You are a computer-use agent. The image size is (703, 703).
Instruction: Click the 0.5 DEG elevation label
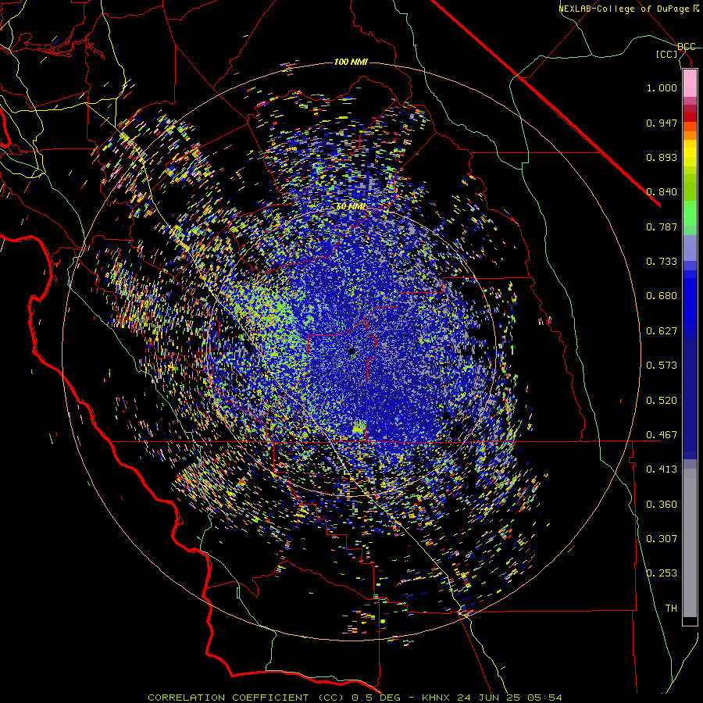375,698
